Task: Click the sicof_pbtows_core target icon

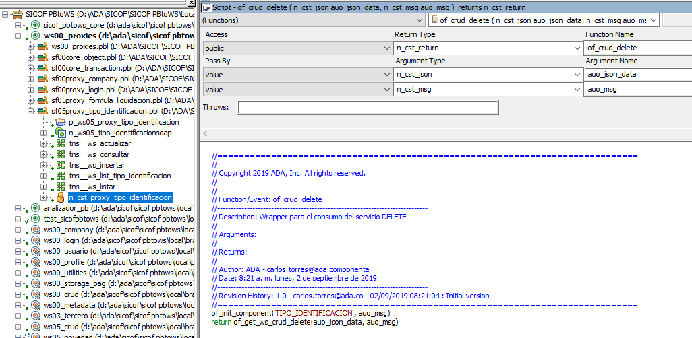Action: [35, 25]
